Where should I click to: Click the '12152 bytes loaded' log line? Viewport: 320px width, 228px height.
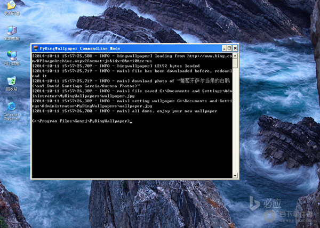click(116, 66)
